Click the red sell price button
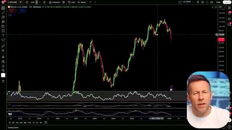The height and width of the screenshot is (130, 232). [12, 11]
